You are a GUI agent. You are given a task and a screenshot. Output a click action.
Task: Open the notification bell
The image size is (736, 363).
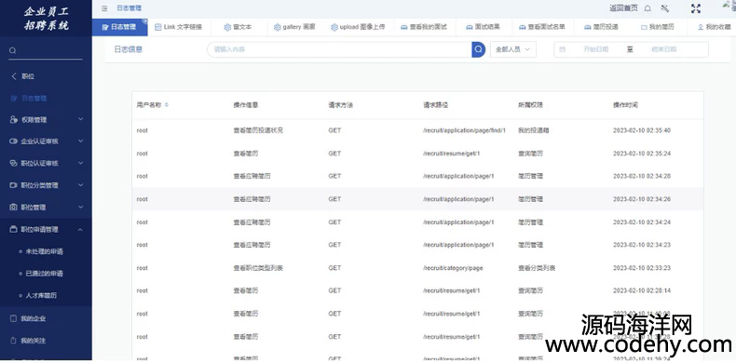(x=647, y=8)
